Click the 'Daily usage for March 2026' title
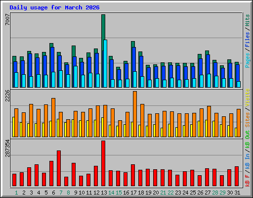The image size is (253, 198). pos(54,7)
